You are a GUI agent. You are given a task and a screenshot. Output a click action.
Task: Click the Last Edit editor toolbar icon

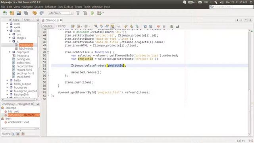[73, 26]
